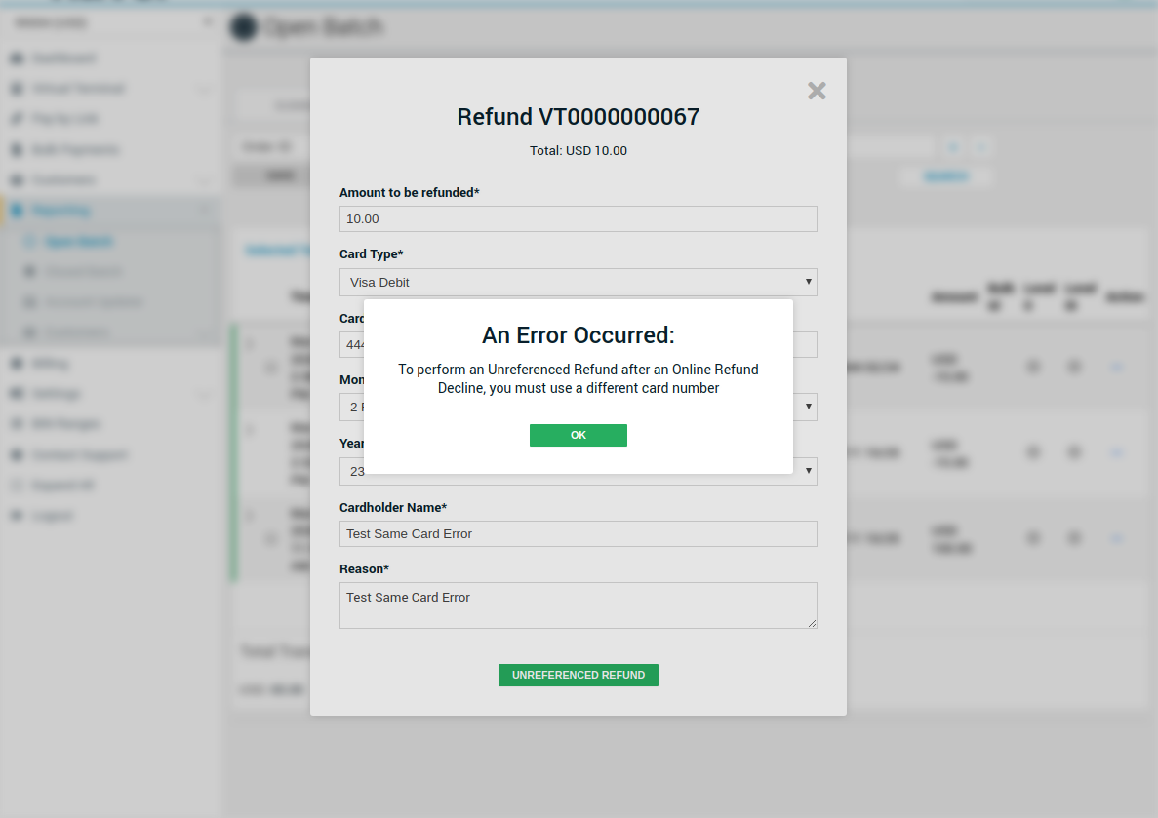Screen dimensions: 1158x818
Task: Click the Unreferenced Refund button
Action: pyautogui.click(x=578, y=675)
